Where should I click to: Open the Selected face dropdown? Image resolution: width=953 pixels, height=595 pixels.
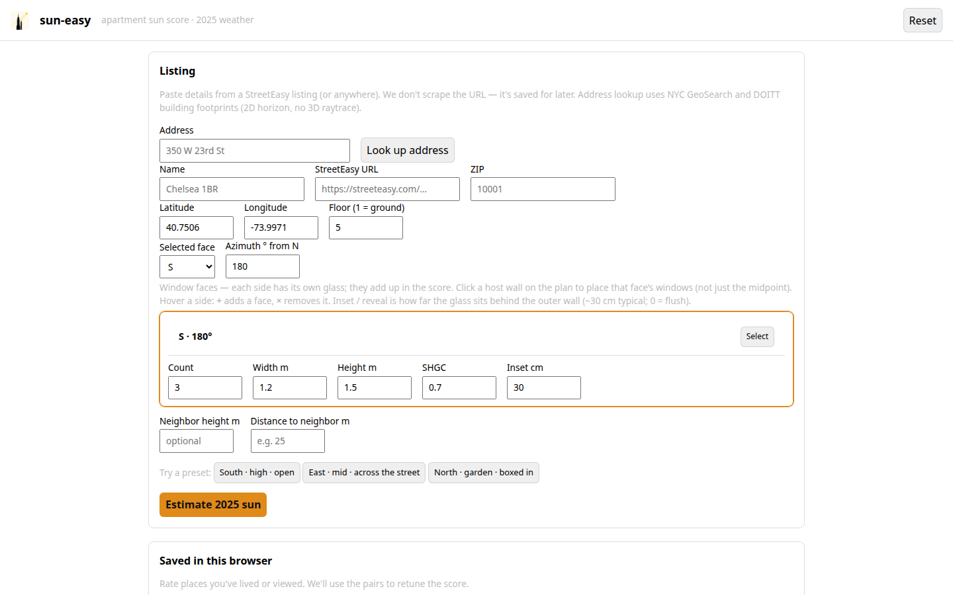(187, 266)
